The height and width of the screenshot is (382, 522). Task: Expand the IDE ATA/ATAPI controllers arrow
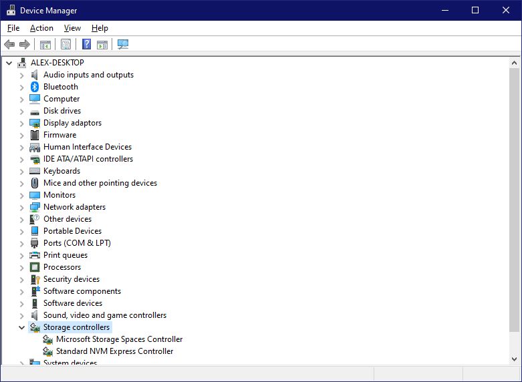21,160
